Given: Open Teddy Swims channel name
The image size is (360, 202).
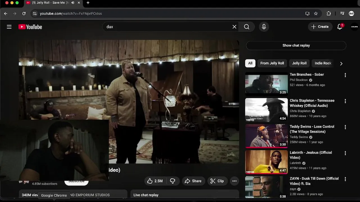Looking at the screenshot, I should (299, 137).
